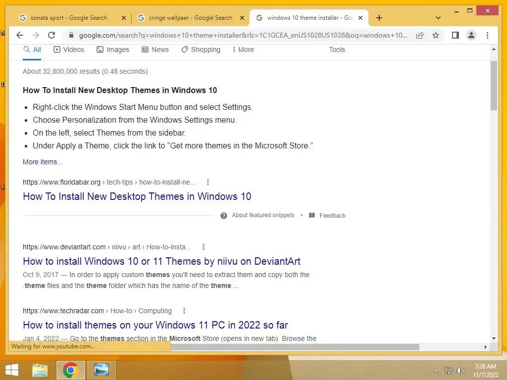
Task: Click the scroll down arrow
Action: point(494,338)
